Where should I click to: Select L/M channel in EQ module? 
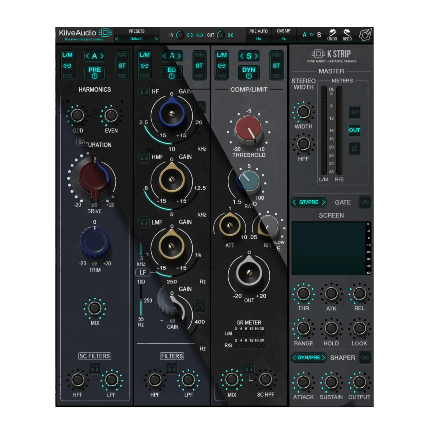click(145, 55)
